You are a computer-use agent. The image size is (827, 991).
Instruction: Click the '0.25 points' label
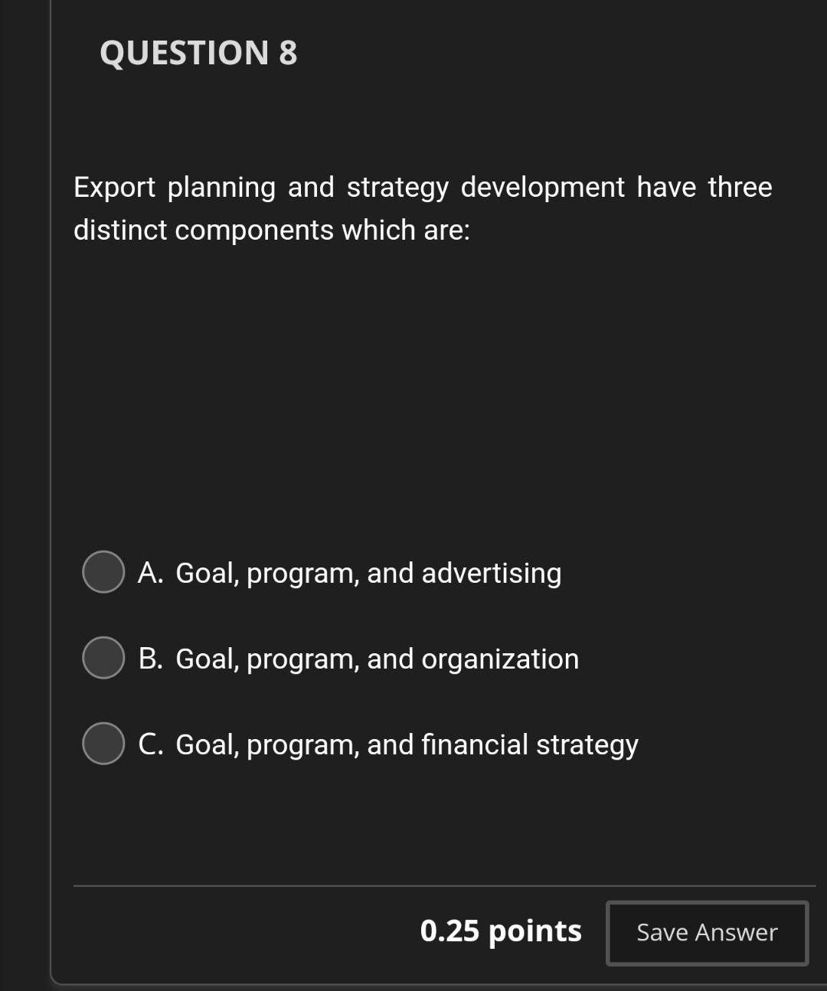(501, 932)
